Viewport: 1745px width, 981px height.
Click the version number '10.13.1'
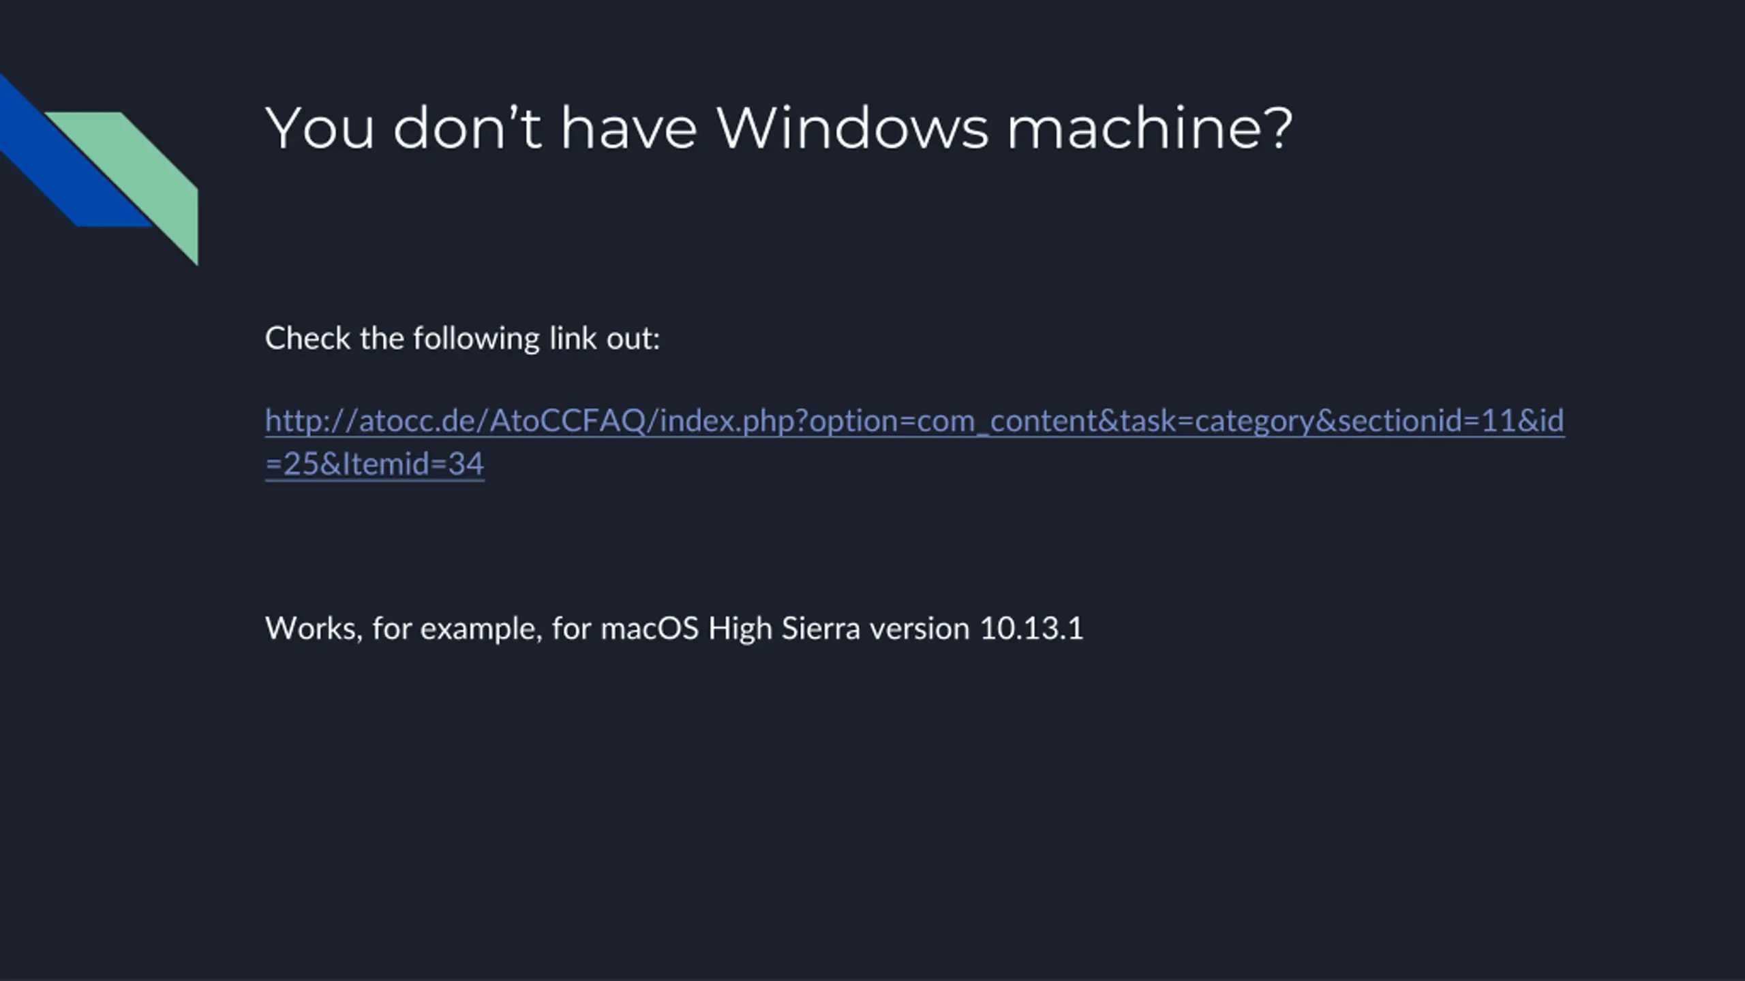(1031, 628)
